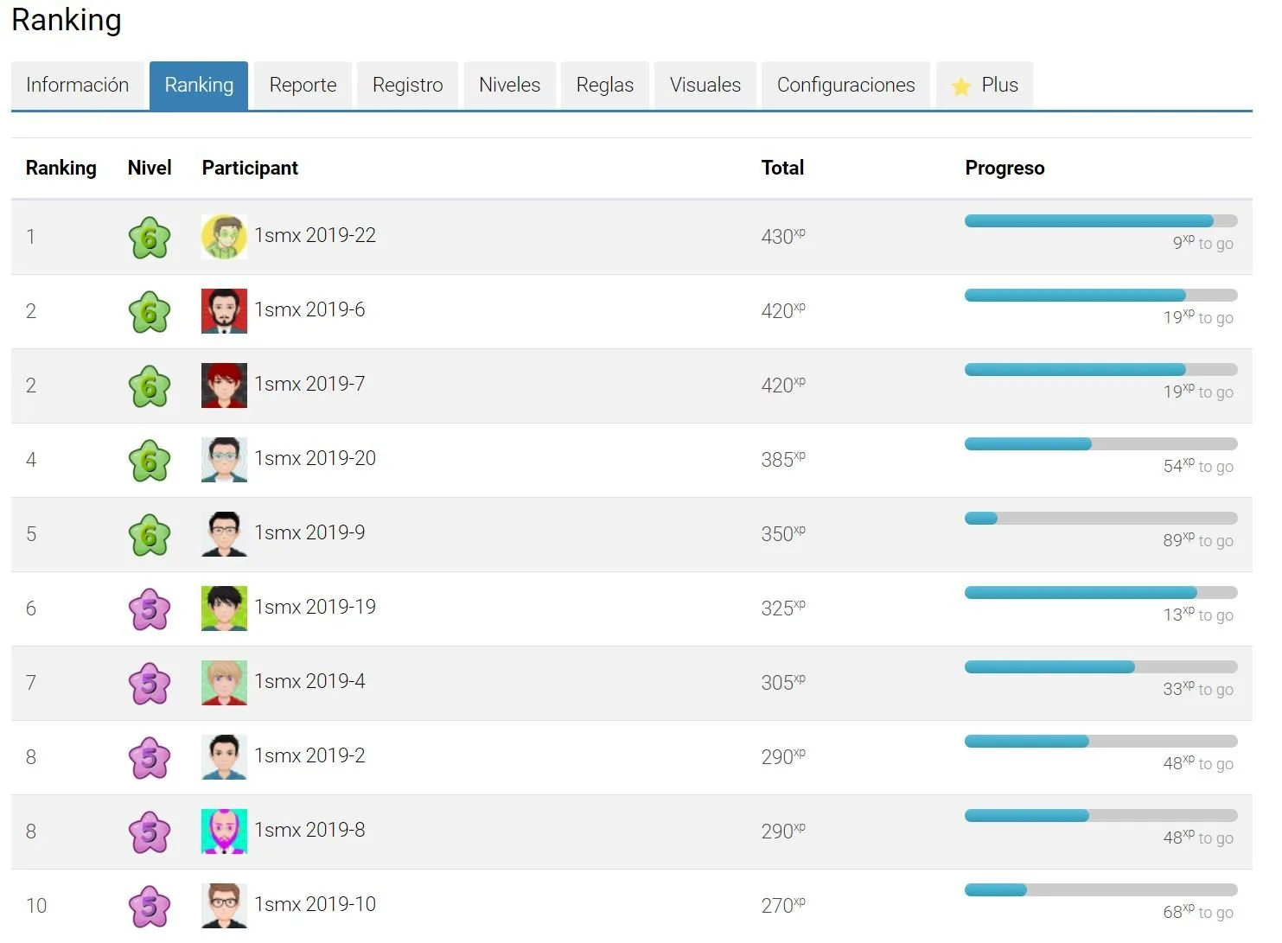
Task: Switch to the Visuales tab
Action: (705, 86)
